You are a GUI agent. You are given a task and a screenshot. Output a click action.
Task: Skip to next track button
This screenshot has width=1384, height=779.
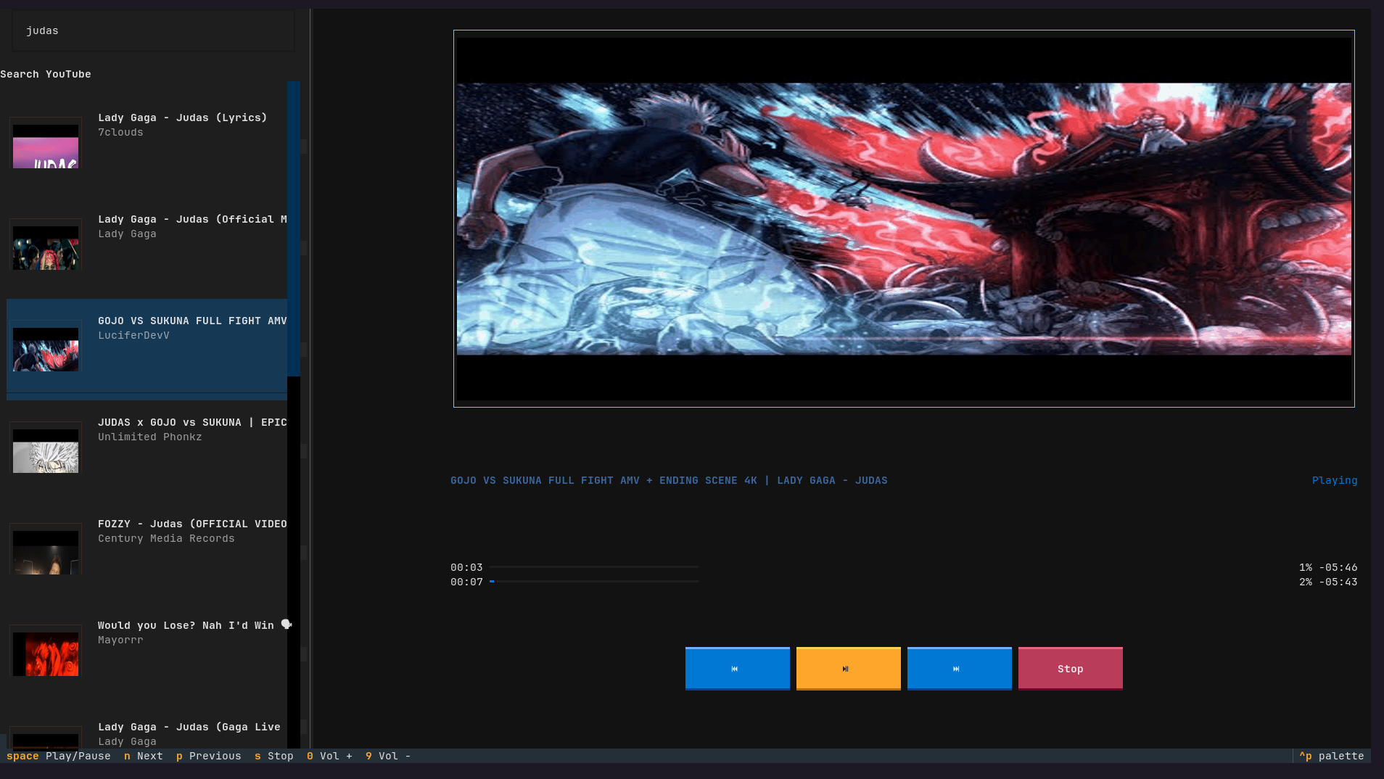tap(959, 668)
